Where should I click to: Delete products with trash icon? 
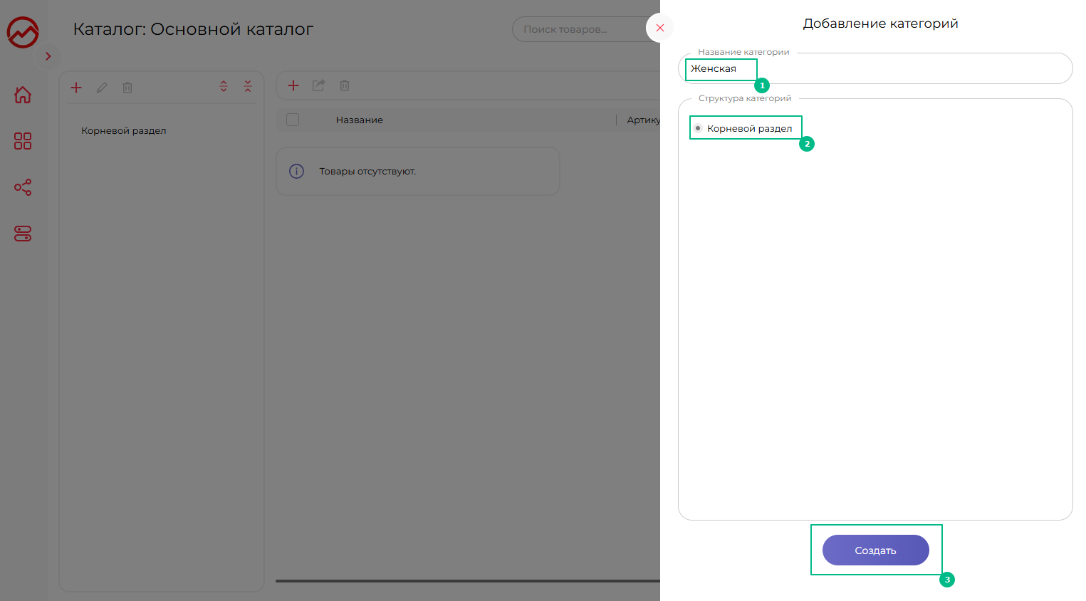[x=345, y=85]
